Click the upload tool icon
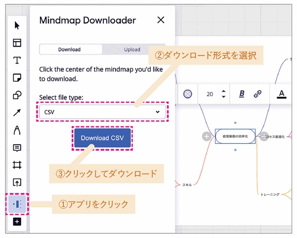This screenshot has height=238, width=297. (17, 182)
